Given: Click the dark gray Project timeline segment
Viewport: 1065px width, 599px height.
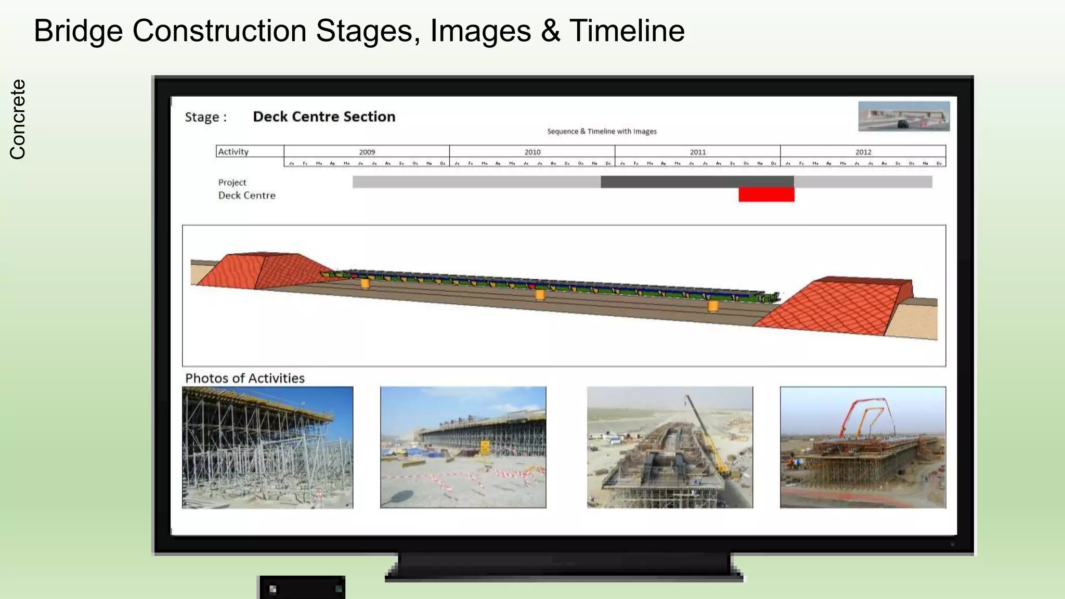Looking at the screenshot, I should coord(697,181).
